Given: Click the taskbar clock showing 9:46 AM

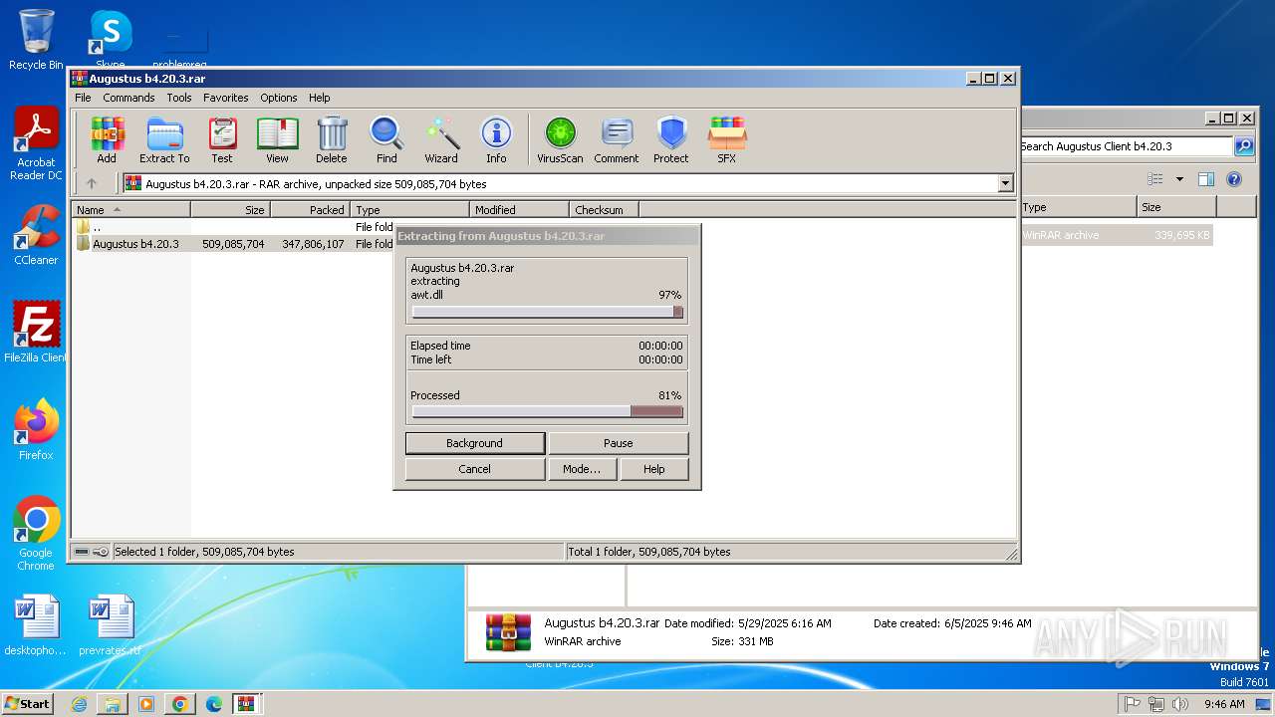Looking at the screenshot, I should pos(1224,704).
